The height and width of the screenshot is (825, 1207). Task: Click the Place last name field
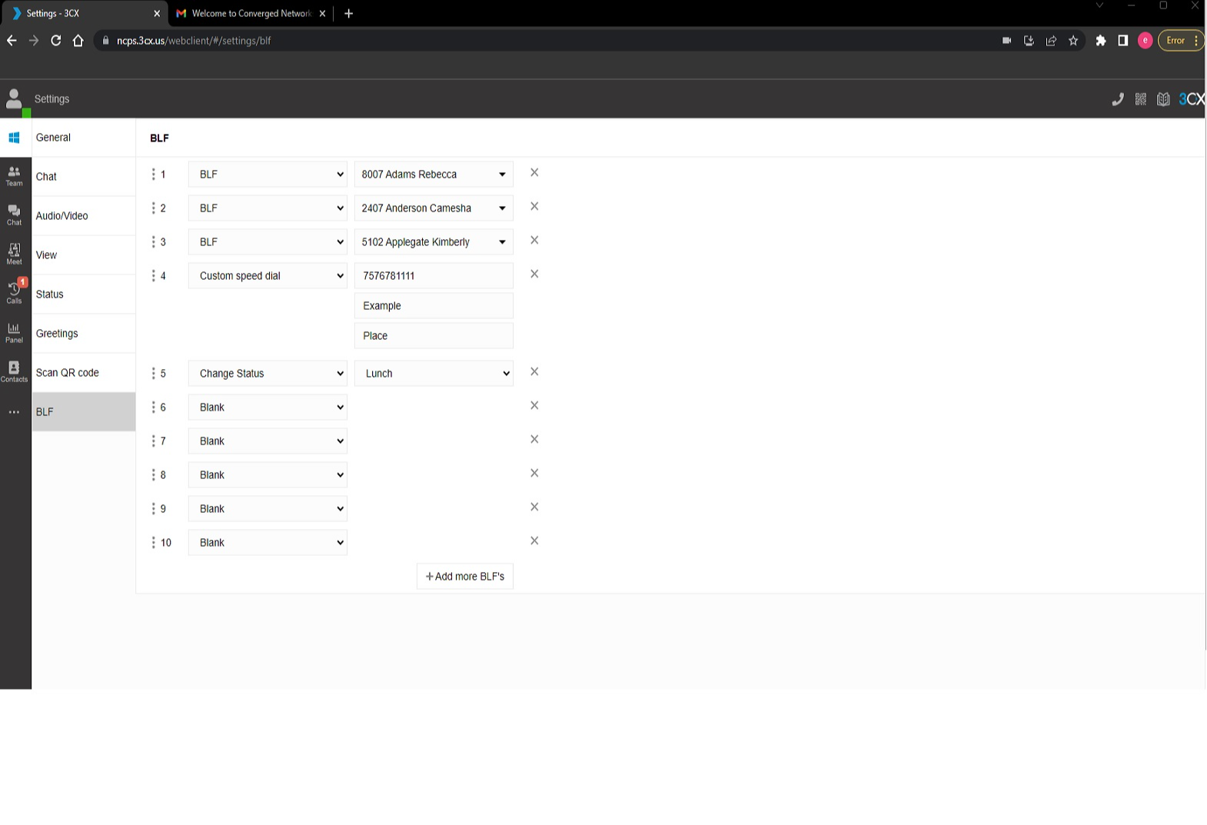(x=434, y=336)
